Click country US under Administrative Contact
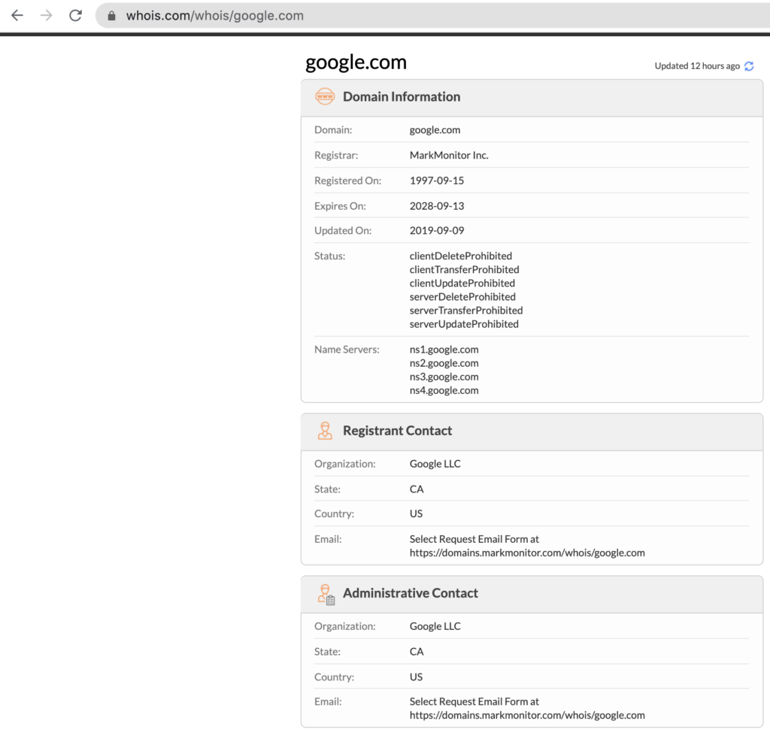The image size is (770, 736). coord(416,677)
